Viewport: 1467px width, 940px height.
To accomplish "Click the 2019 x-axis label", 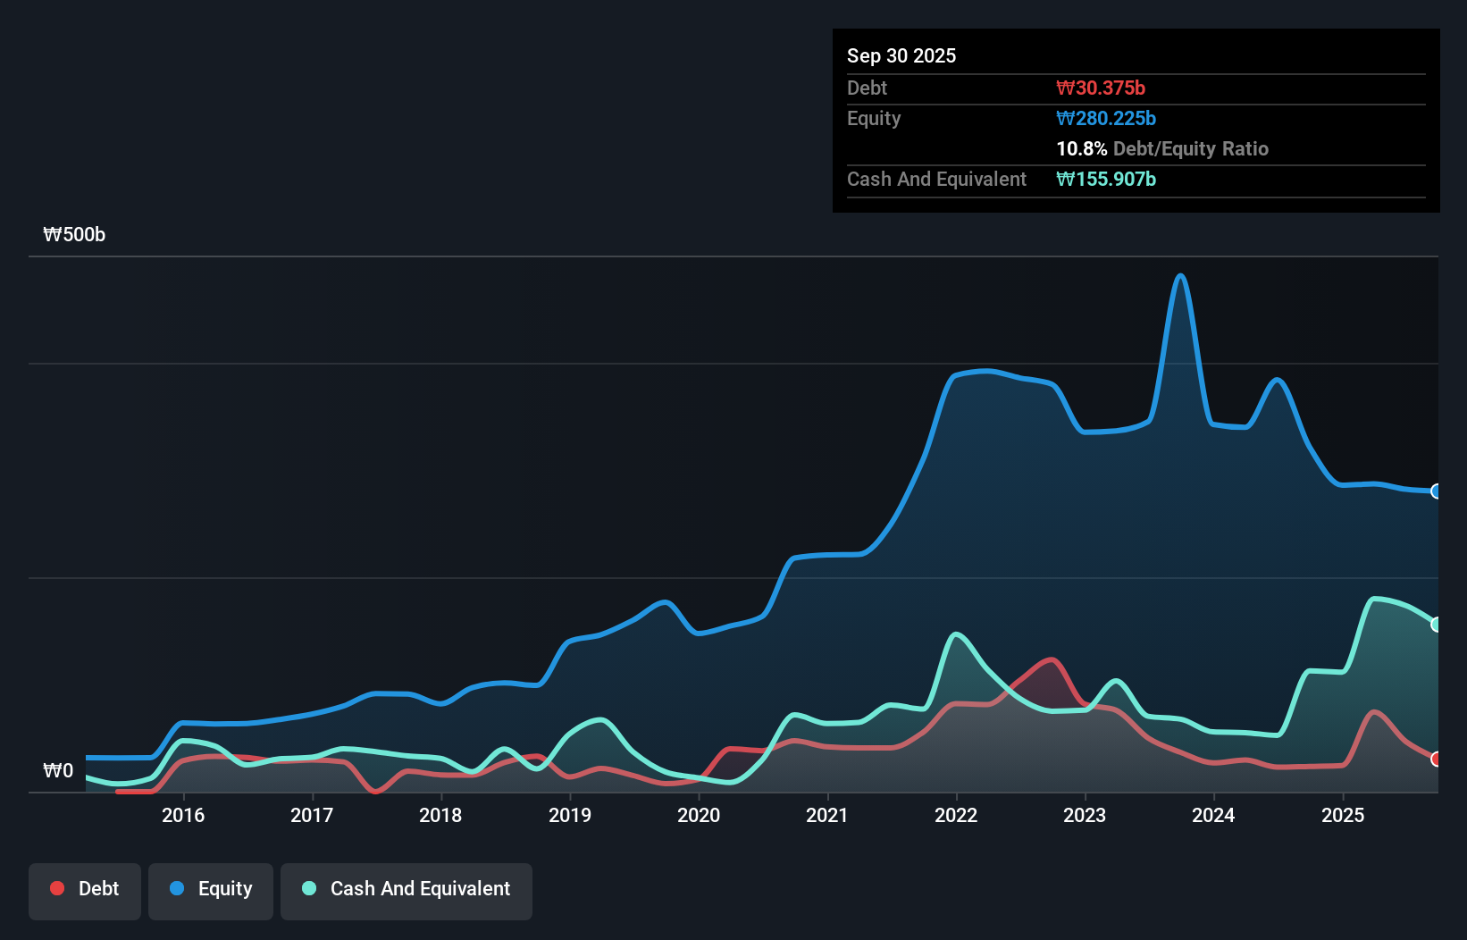I will pos(570,815).
